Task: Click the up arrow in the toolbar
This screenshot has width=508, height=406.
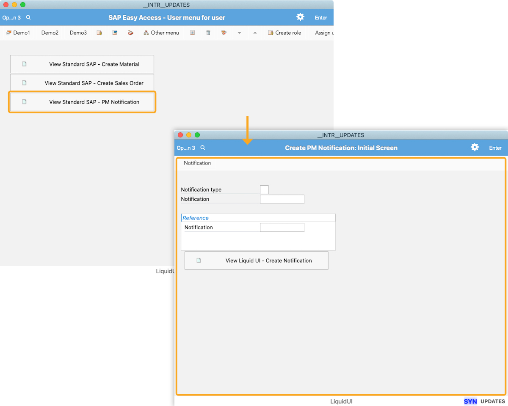Action: pos(255,33)
